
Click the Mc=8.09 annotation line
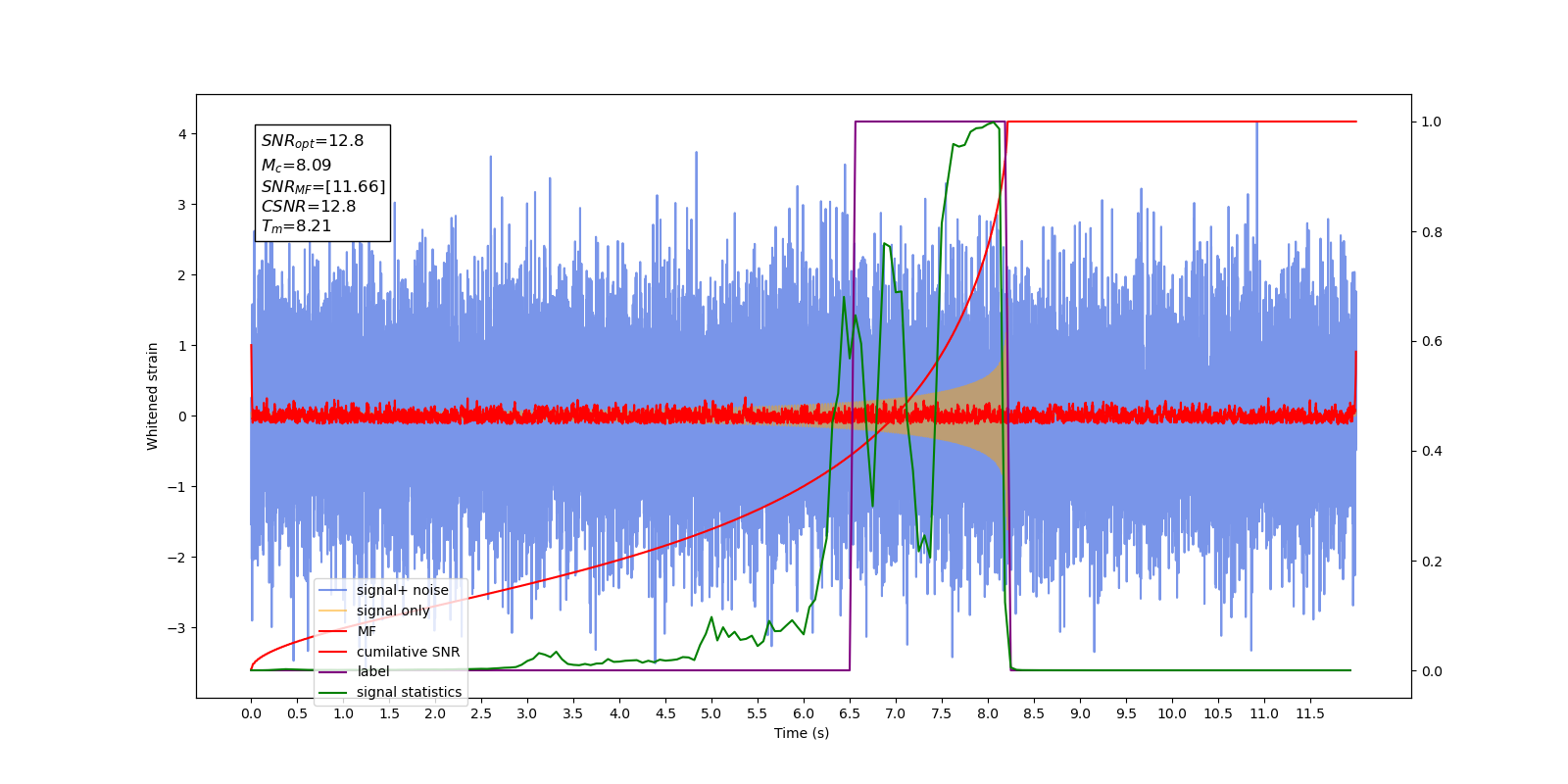pyautogui.click(x=296, y=166)
